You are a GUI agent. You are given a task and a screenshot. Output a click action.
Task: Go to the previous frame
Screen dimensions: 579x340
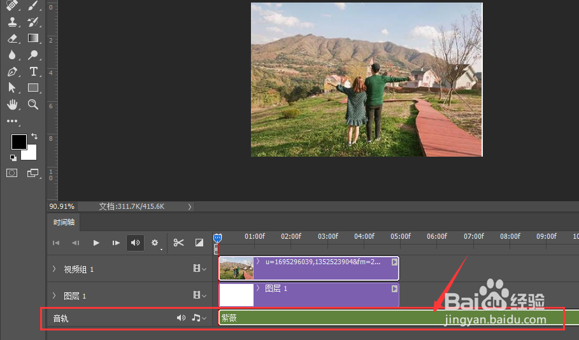pyautogui.click(x=76, y=243)
